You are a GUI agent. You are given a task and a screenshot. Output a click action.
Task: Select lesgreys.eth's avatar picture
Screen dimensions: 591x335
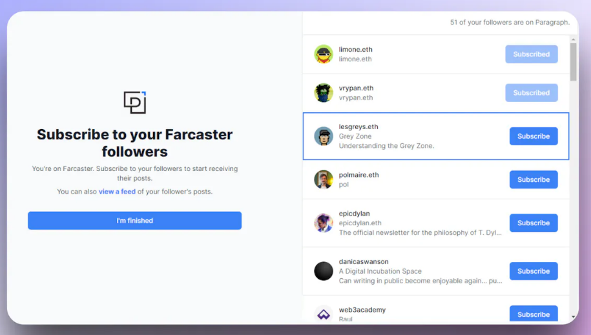click(324, 136)
